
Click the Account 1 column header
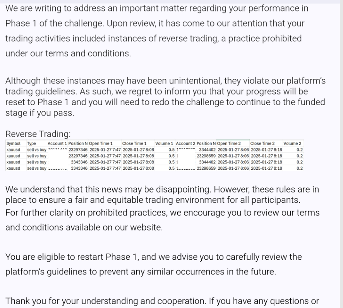57,143
